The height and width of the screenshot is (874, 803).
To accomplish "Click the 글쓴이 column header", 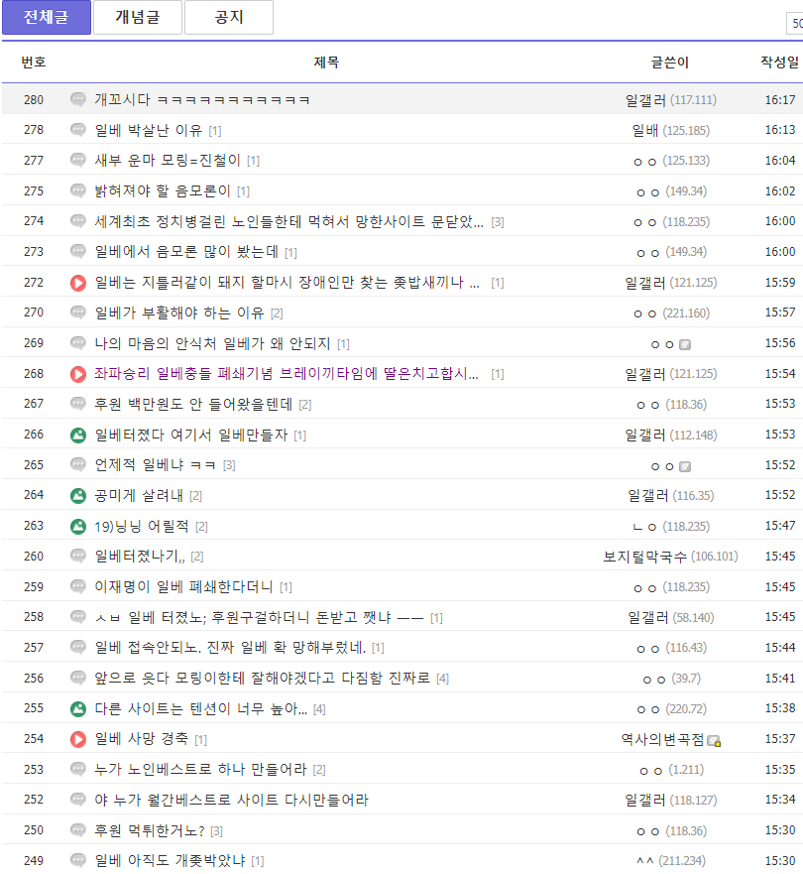I will pyautogui.click(x=670, y=62).
